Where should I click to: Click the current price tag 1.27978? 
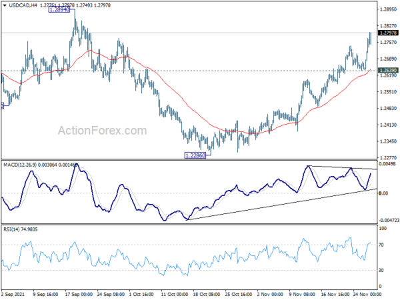[x=388, y=33]
